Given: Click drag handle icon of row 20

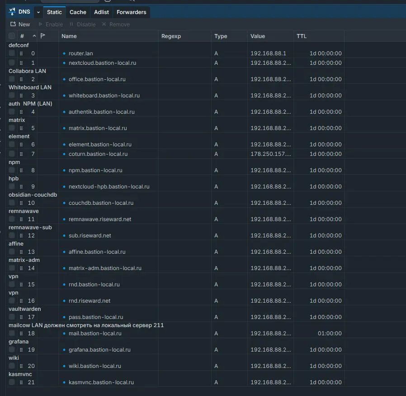Looking at the screenshot, I should (21, 366).
